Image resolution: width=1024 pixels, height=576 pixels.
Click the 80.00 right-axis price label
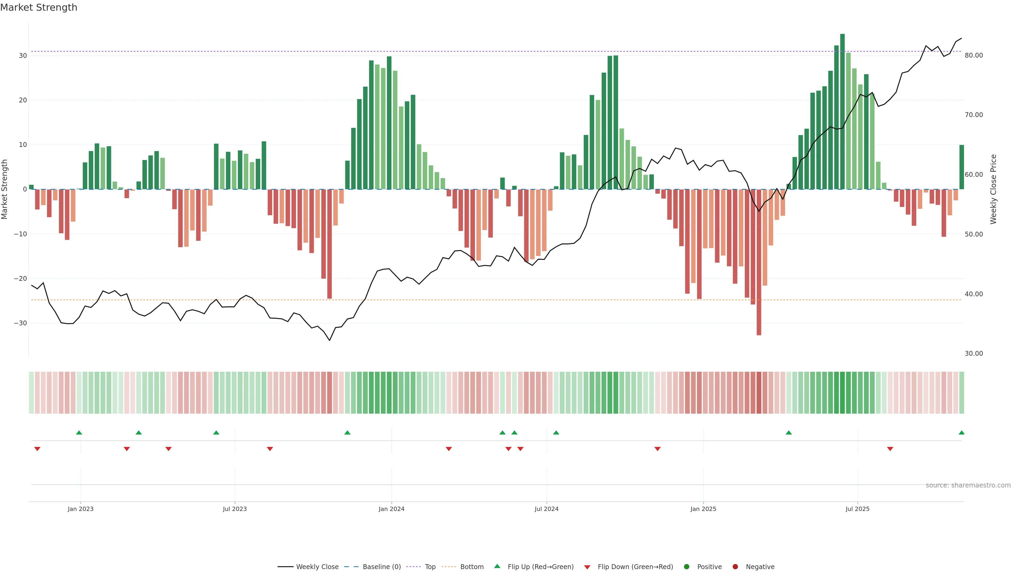974,55
